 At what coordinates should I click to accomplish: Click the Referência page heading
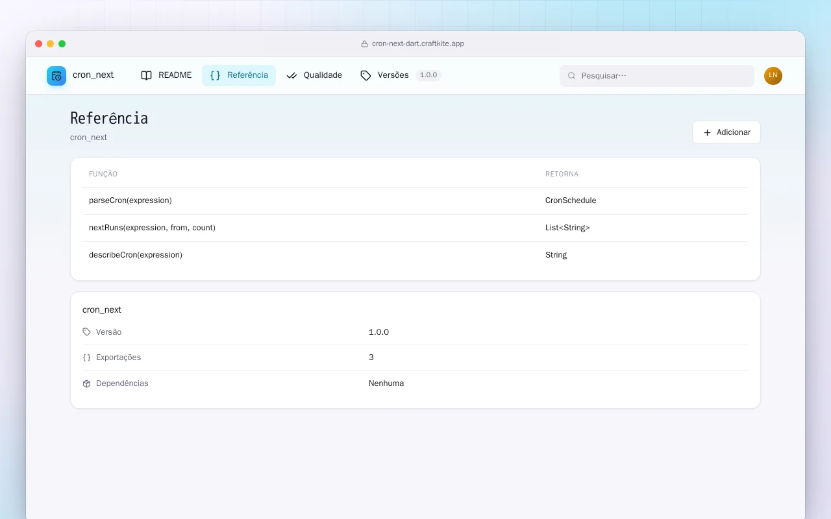(x=109, y=118)
